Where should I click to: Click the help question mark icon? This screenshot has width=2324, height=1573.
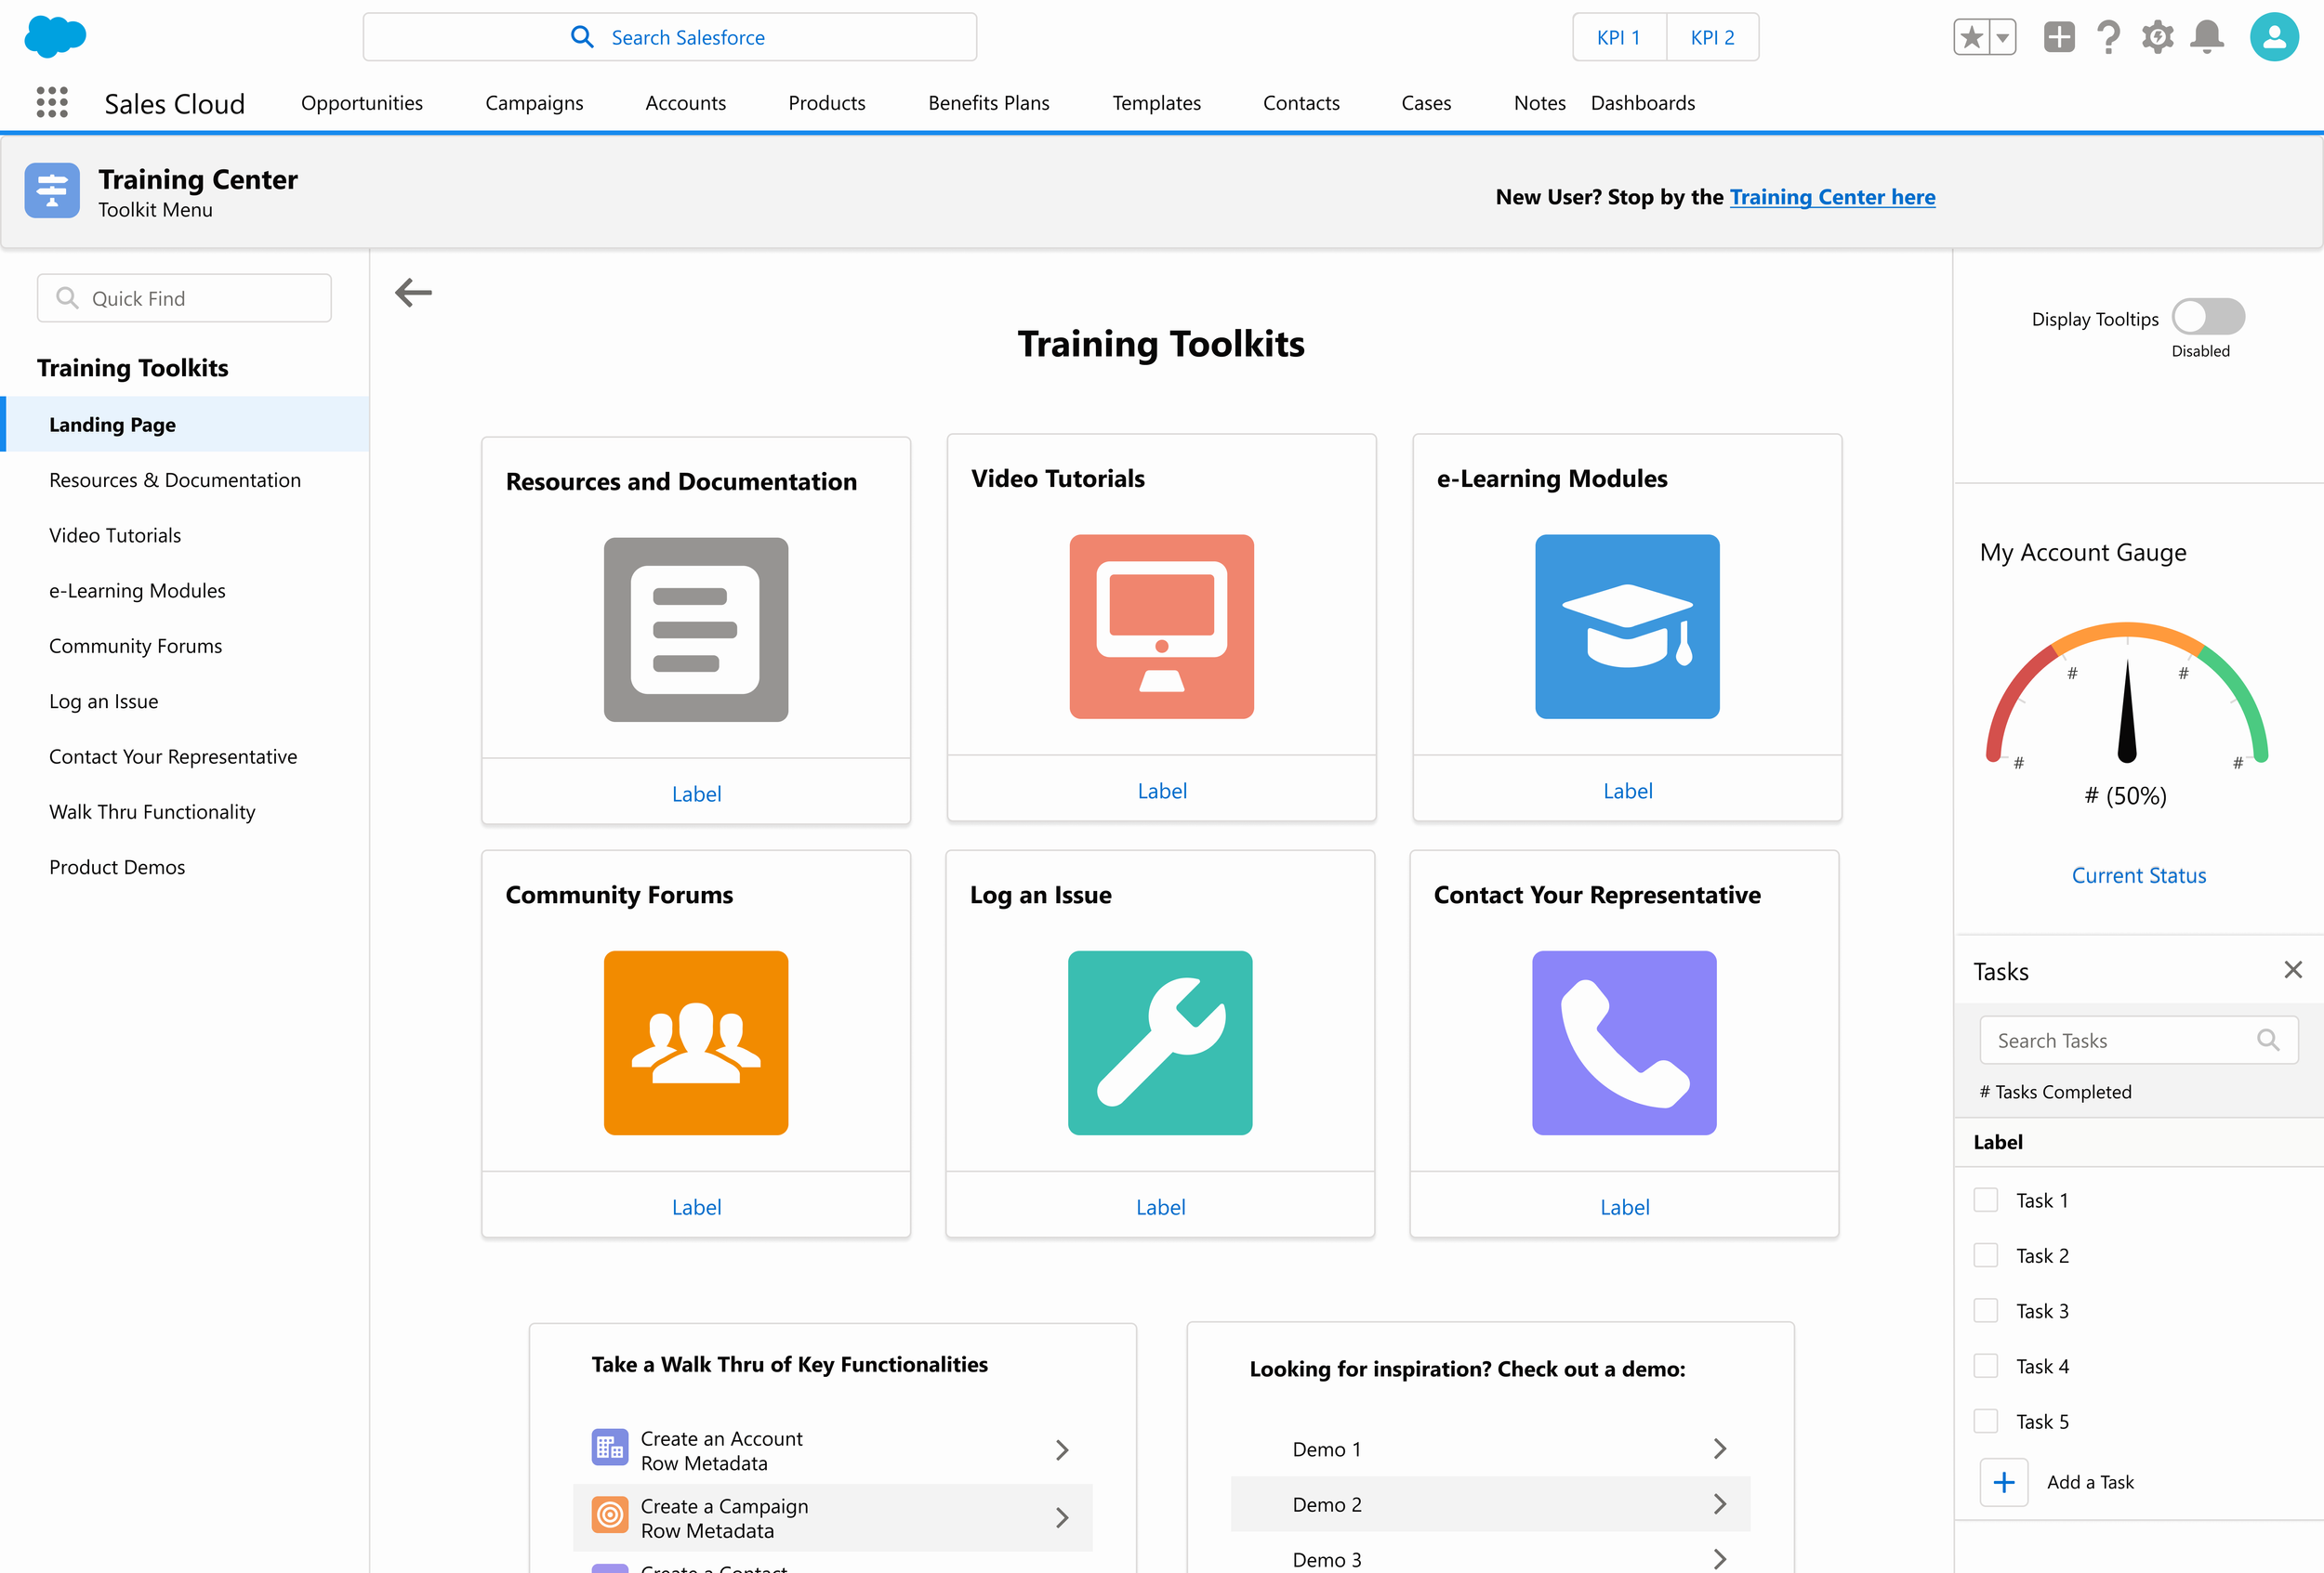tap(2108, 37)
